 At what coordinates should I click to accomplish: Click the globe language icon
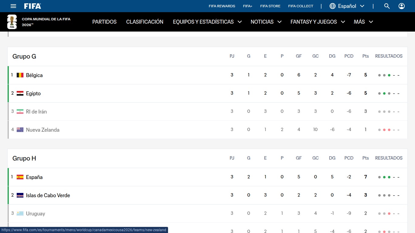(x=333, y=6)
